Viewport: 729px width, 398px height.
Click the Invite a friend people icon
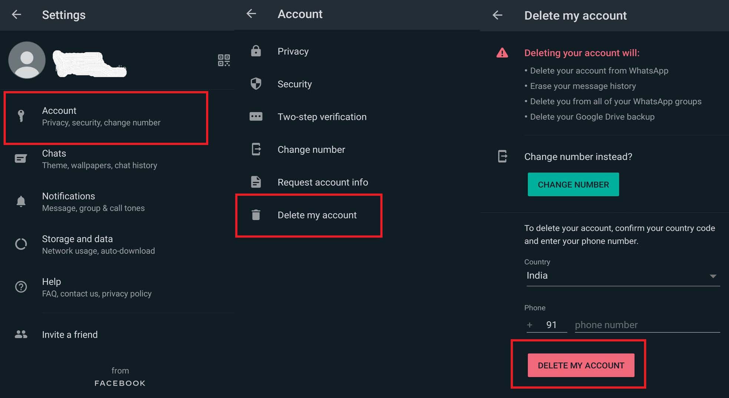pos(21,335)
